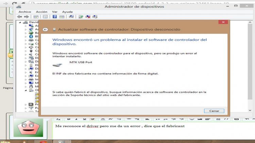Expand the 'Pr' processors category
The height and width of the screenshot is (143, 255).
[x=26, y=105]
